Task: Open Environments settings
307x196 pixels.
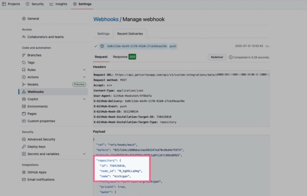Action: [x=38, y=106]
